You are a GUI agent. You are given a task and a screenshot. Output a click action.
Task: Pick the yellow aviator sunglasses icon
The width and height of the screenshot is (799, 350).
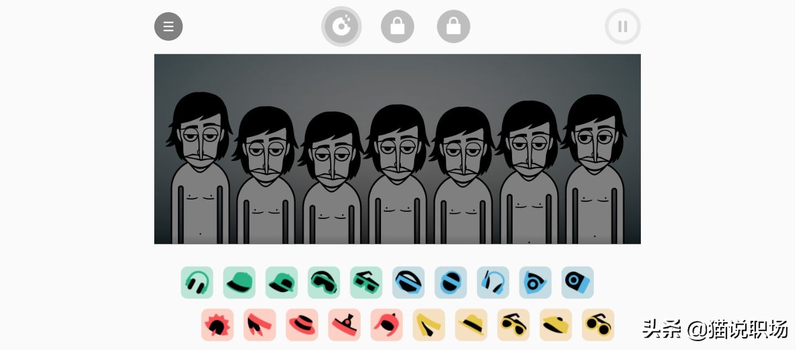[x=513, y=325]
